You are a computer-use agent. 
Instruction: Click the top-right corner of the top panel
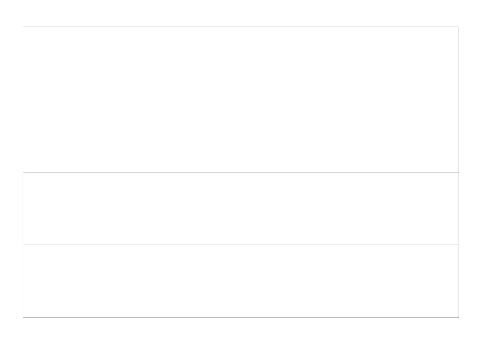click(459, 27)
